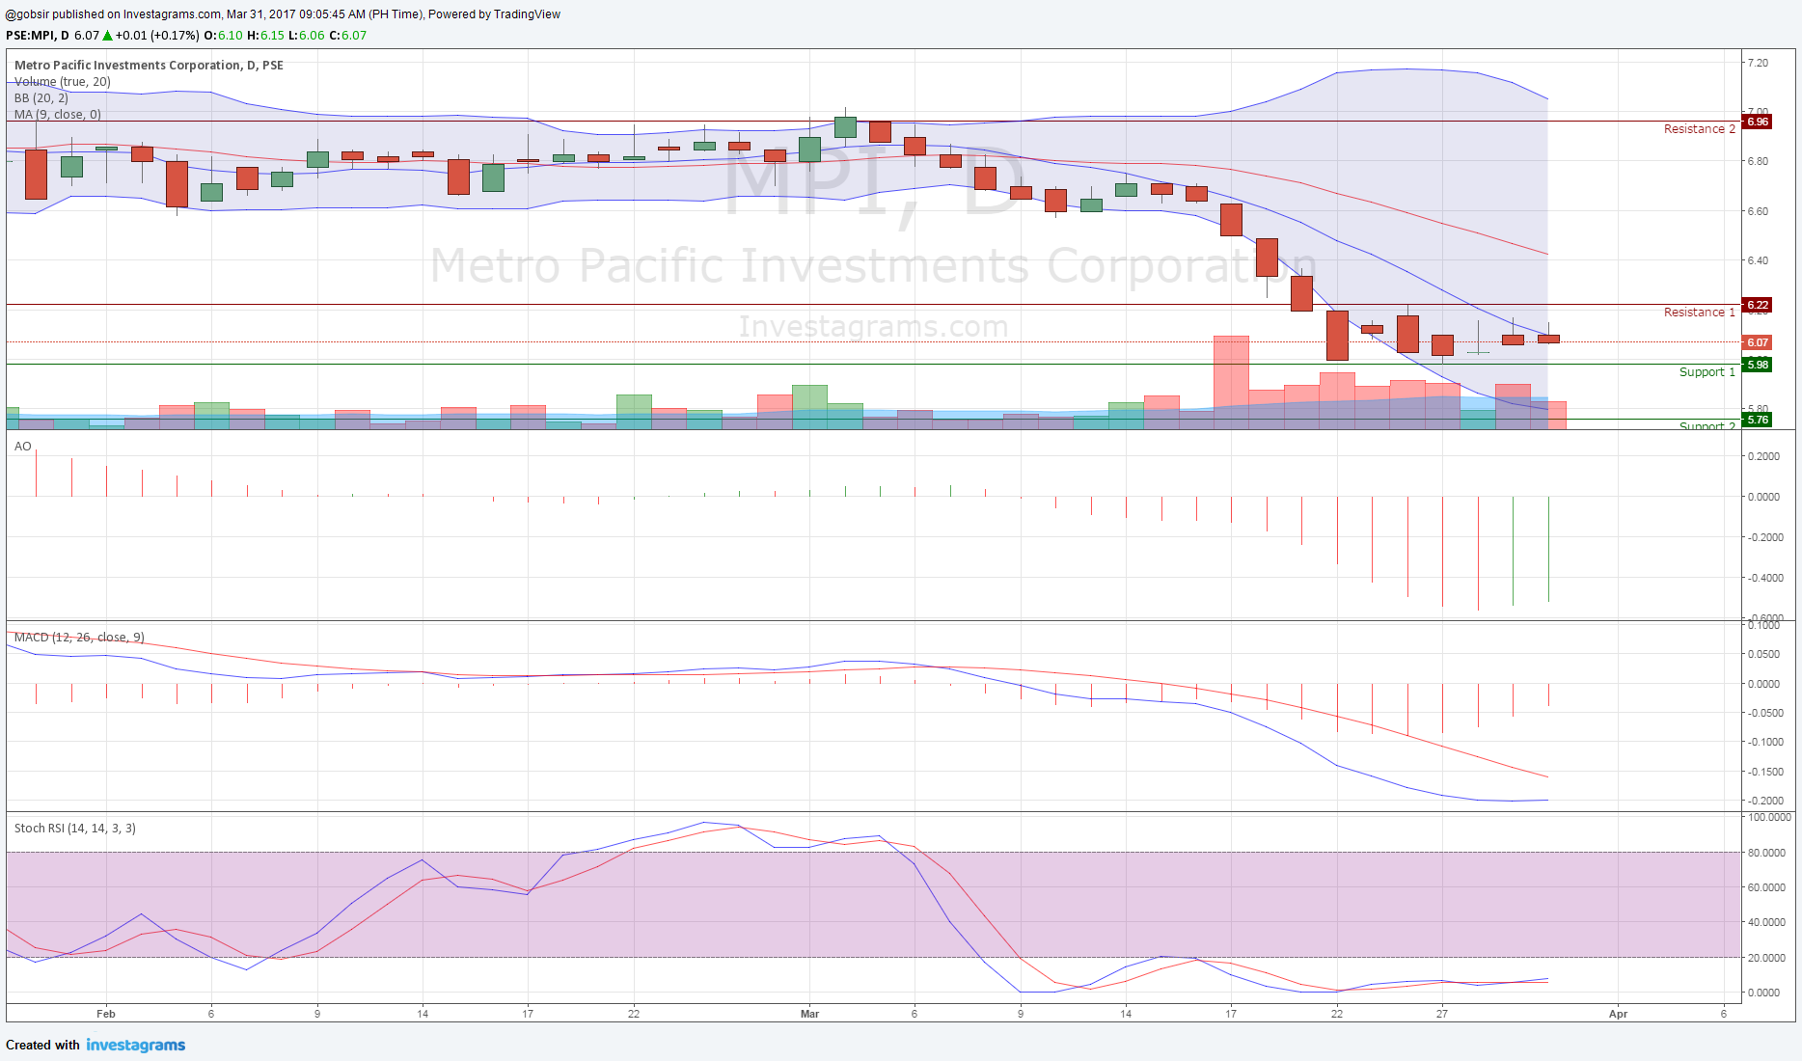Click the L:6.06 low price value
The image size is (1802, 1061).
click(306, 36)
